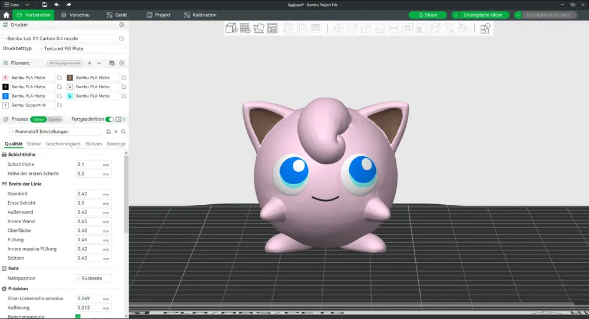
Task: Click the Auflösung value field 0,012
Action: pyautogui.click(x=94, y=308)
